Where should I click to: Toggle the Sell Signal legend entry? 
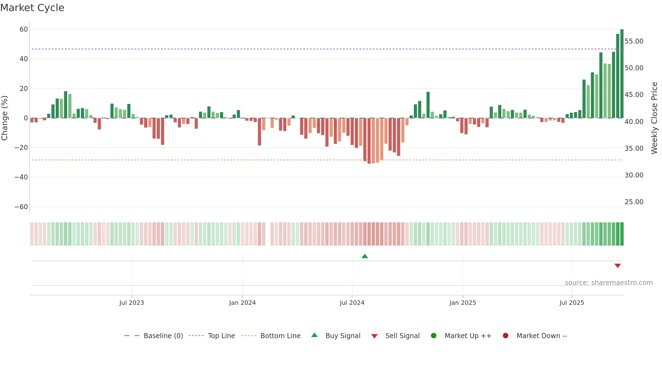(395, 336)
